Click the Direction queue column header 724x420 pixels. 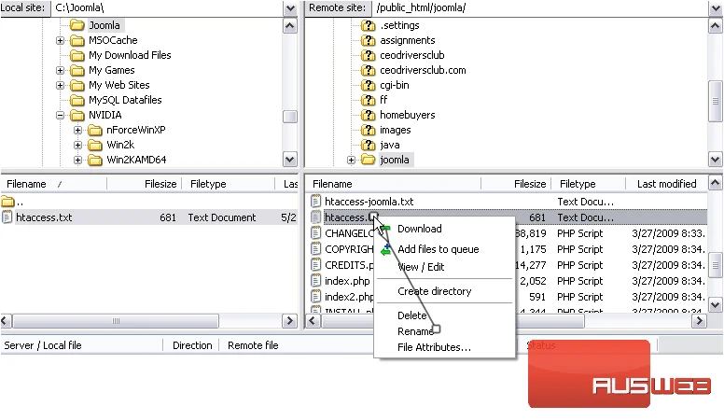[x=192, y=345]
